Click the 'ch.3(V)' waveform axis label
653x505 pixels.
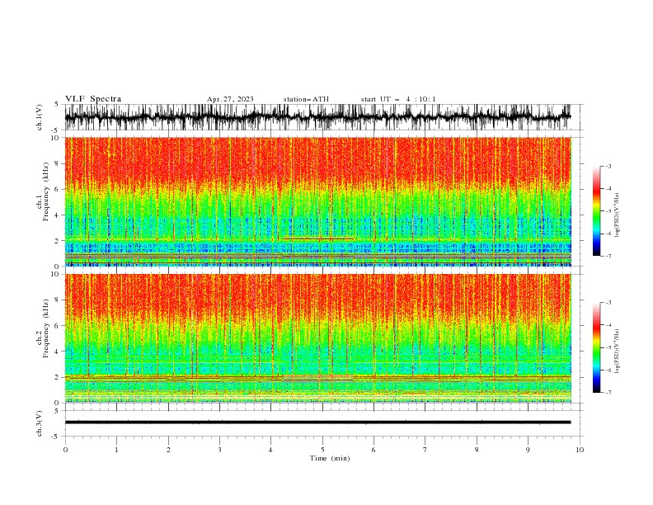(x=40, y=423)
